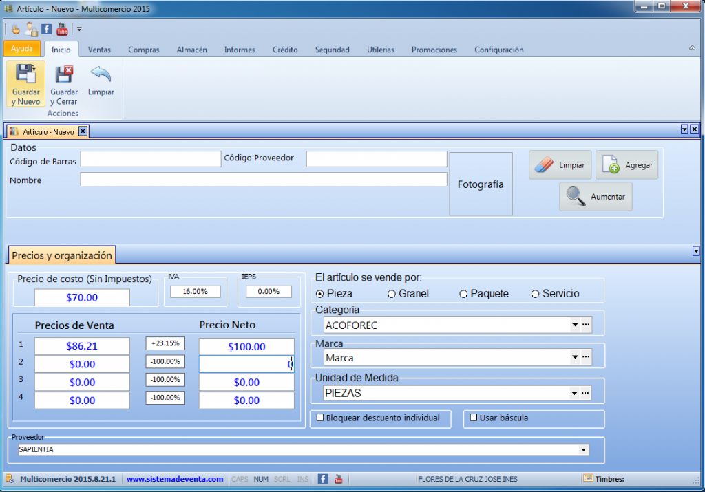The image size is (705, 492).
Task: Click the Nombre text field
Action: tap(264, 180)
